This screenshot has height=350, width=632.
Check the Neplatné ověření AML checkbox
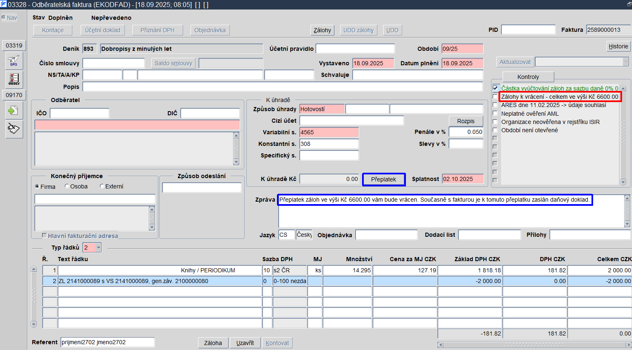coord(495,113)
